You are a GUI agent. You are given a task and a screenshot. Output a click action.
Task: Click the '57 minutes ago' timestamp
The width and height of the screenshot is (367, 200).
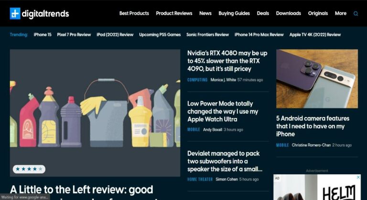[x=250, y=80]
